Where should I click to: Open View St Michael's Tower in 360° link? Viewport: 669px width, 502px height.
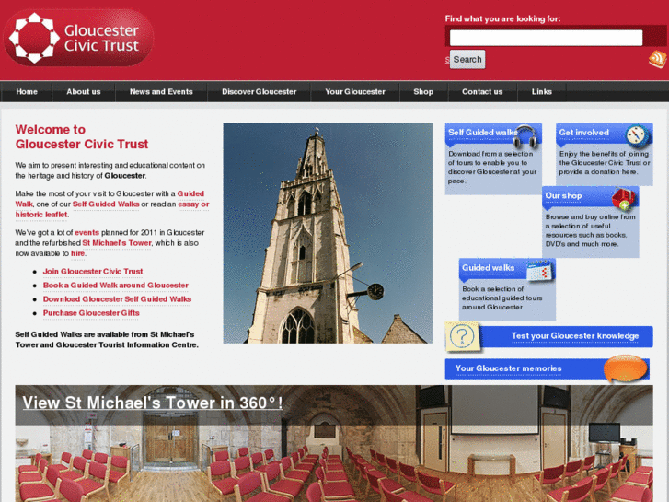(x=153, y=403)
